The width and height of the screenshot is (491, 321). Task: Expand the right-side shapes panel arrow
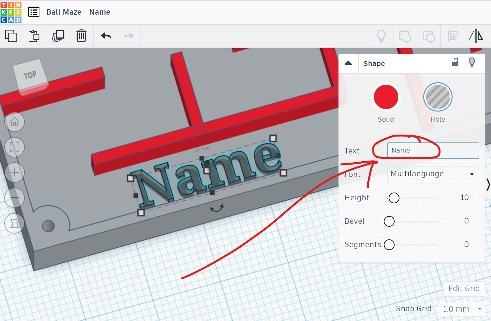tap(488, 185)
